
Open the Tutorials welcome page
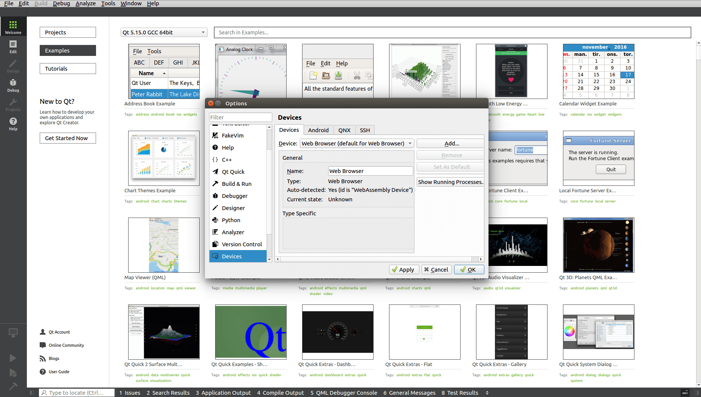(x=68, y=69)
